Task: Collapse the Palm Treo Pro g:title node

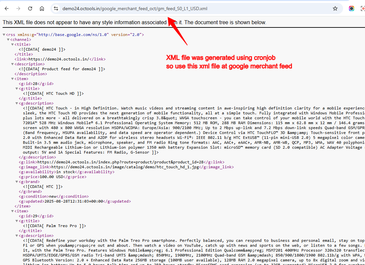Action: 17,221
